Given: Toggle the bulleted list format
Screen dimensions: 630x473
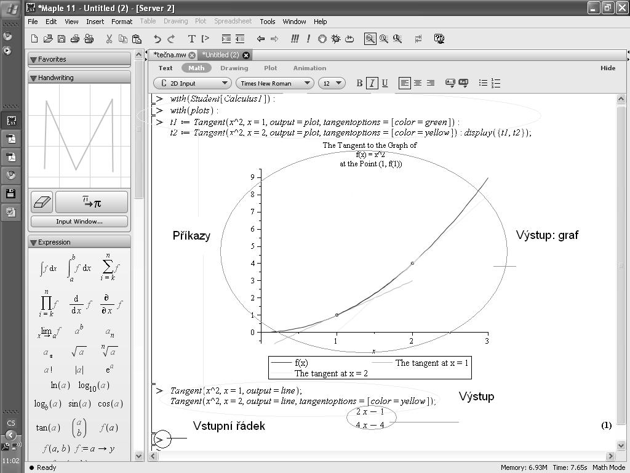Looking at the screenshot, I should pos(483,83).
